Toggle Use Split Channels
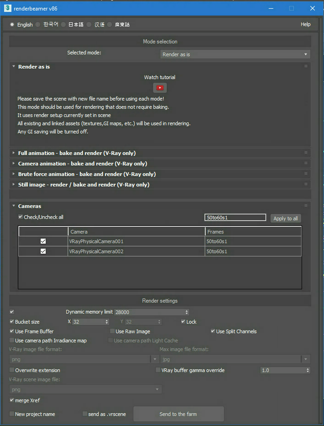The height and width of the screenshot is (426, 324). pos(234,331)
